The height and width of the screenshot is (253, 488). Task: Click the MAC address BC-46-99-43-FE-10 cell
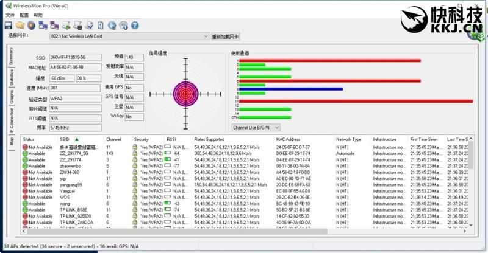tap(293, 204)
